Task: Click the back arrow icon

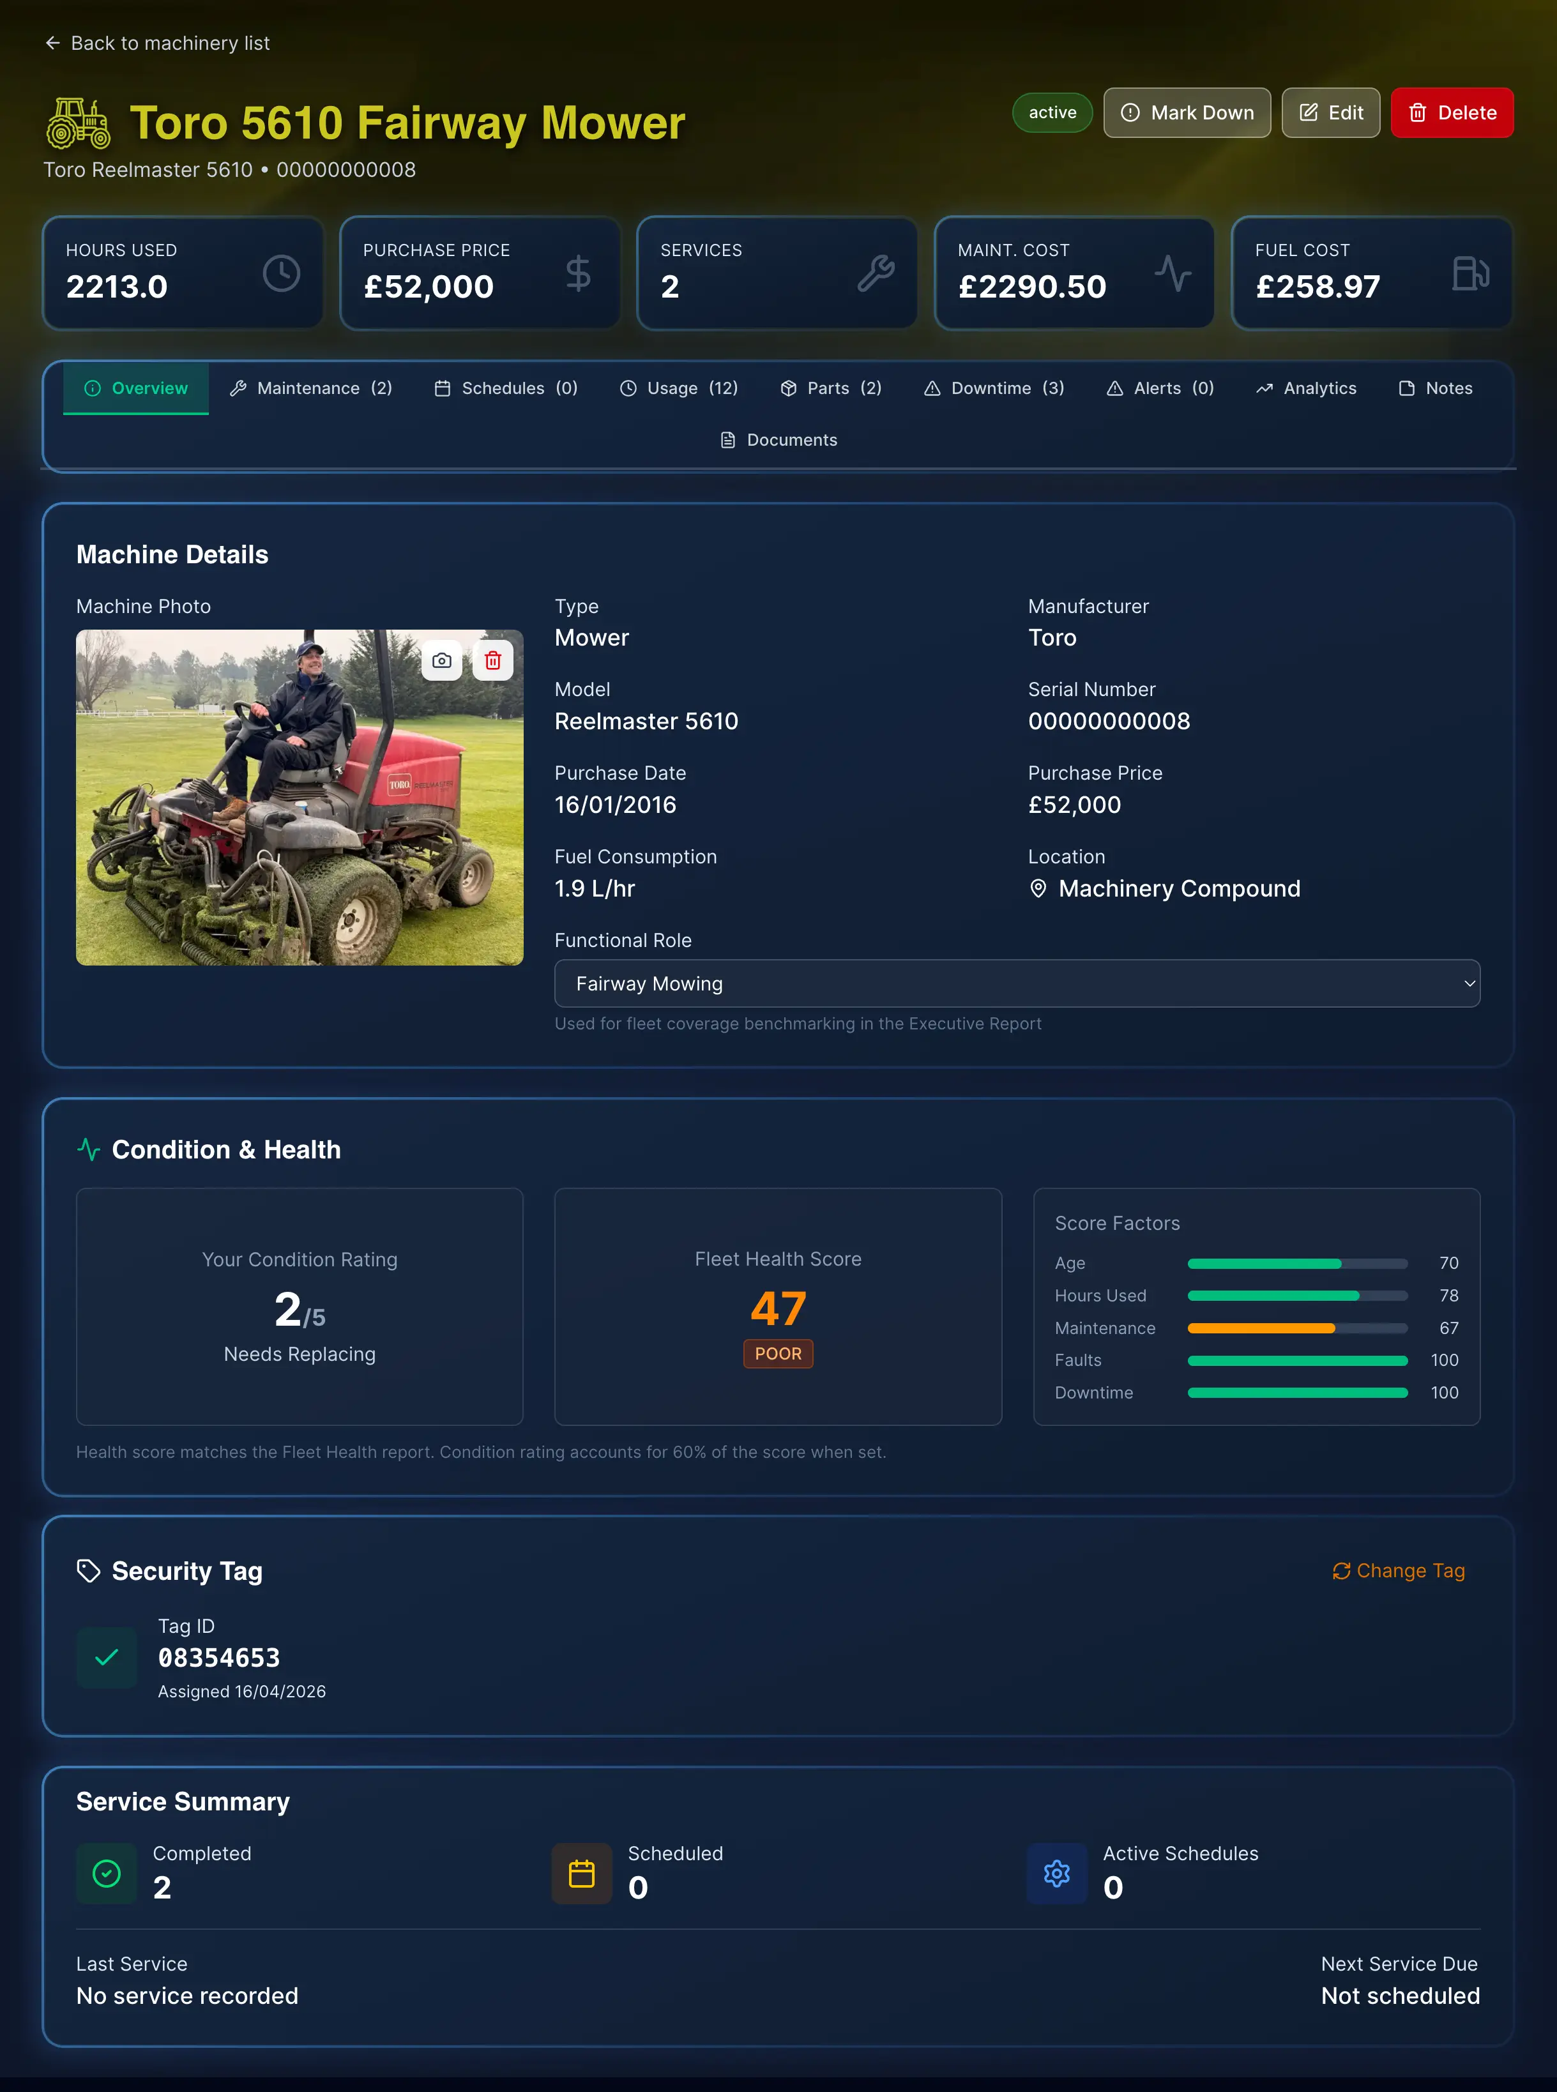Action: tap(53, 43)
